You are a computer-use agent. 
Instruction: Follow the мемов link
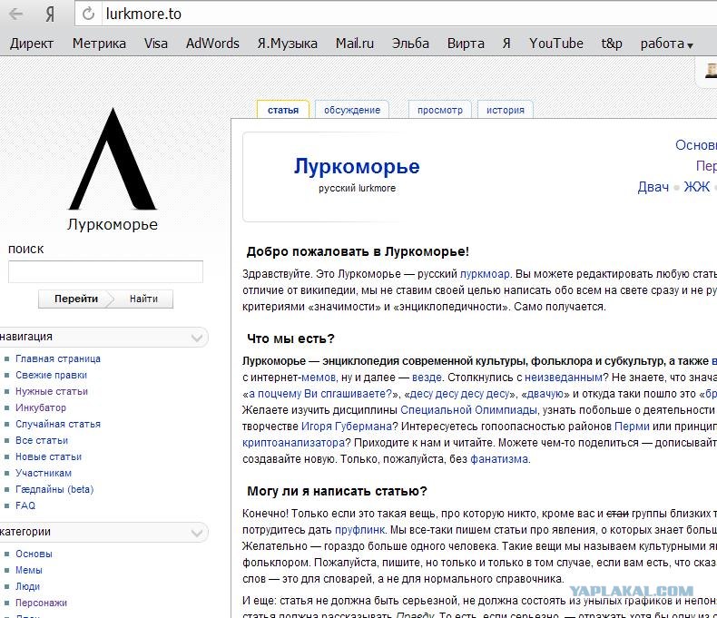pyautogui.click(x=319, y=378)
